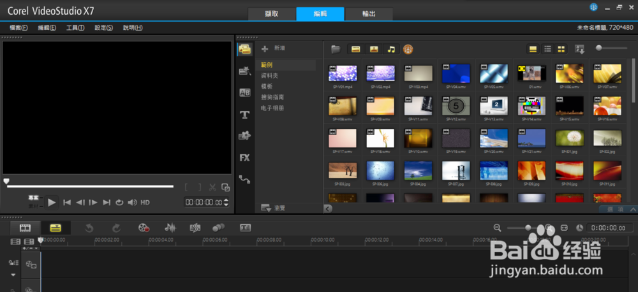This screenshot has width=638, height=292.
Task: Open the Track Motion icon
Action: click(218, 228)
